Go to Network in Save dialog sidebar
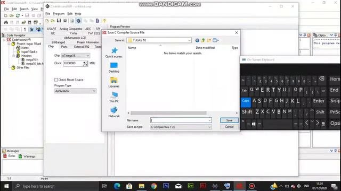 coord(114,112)
